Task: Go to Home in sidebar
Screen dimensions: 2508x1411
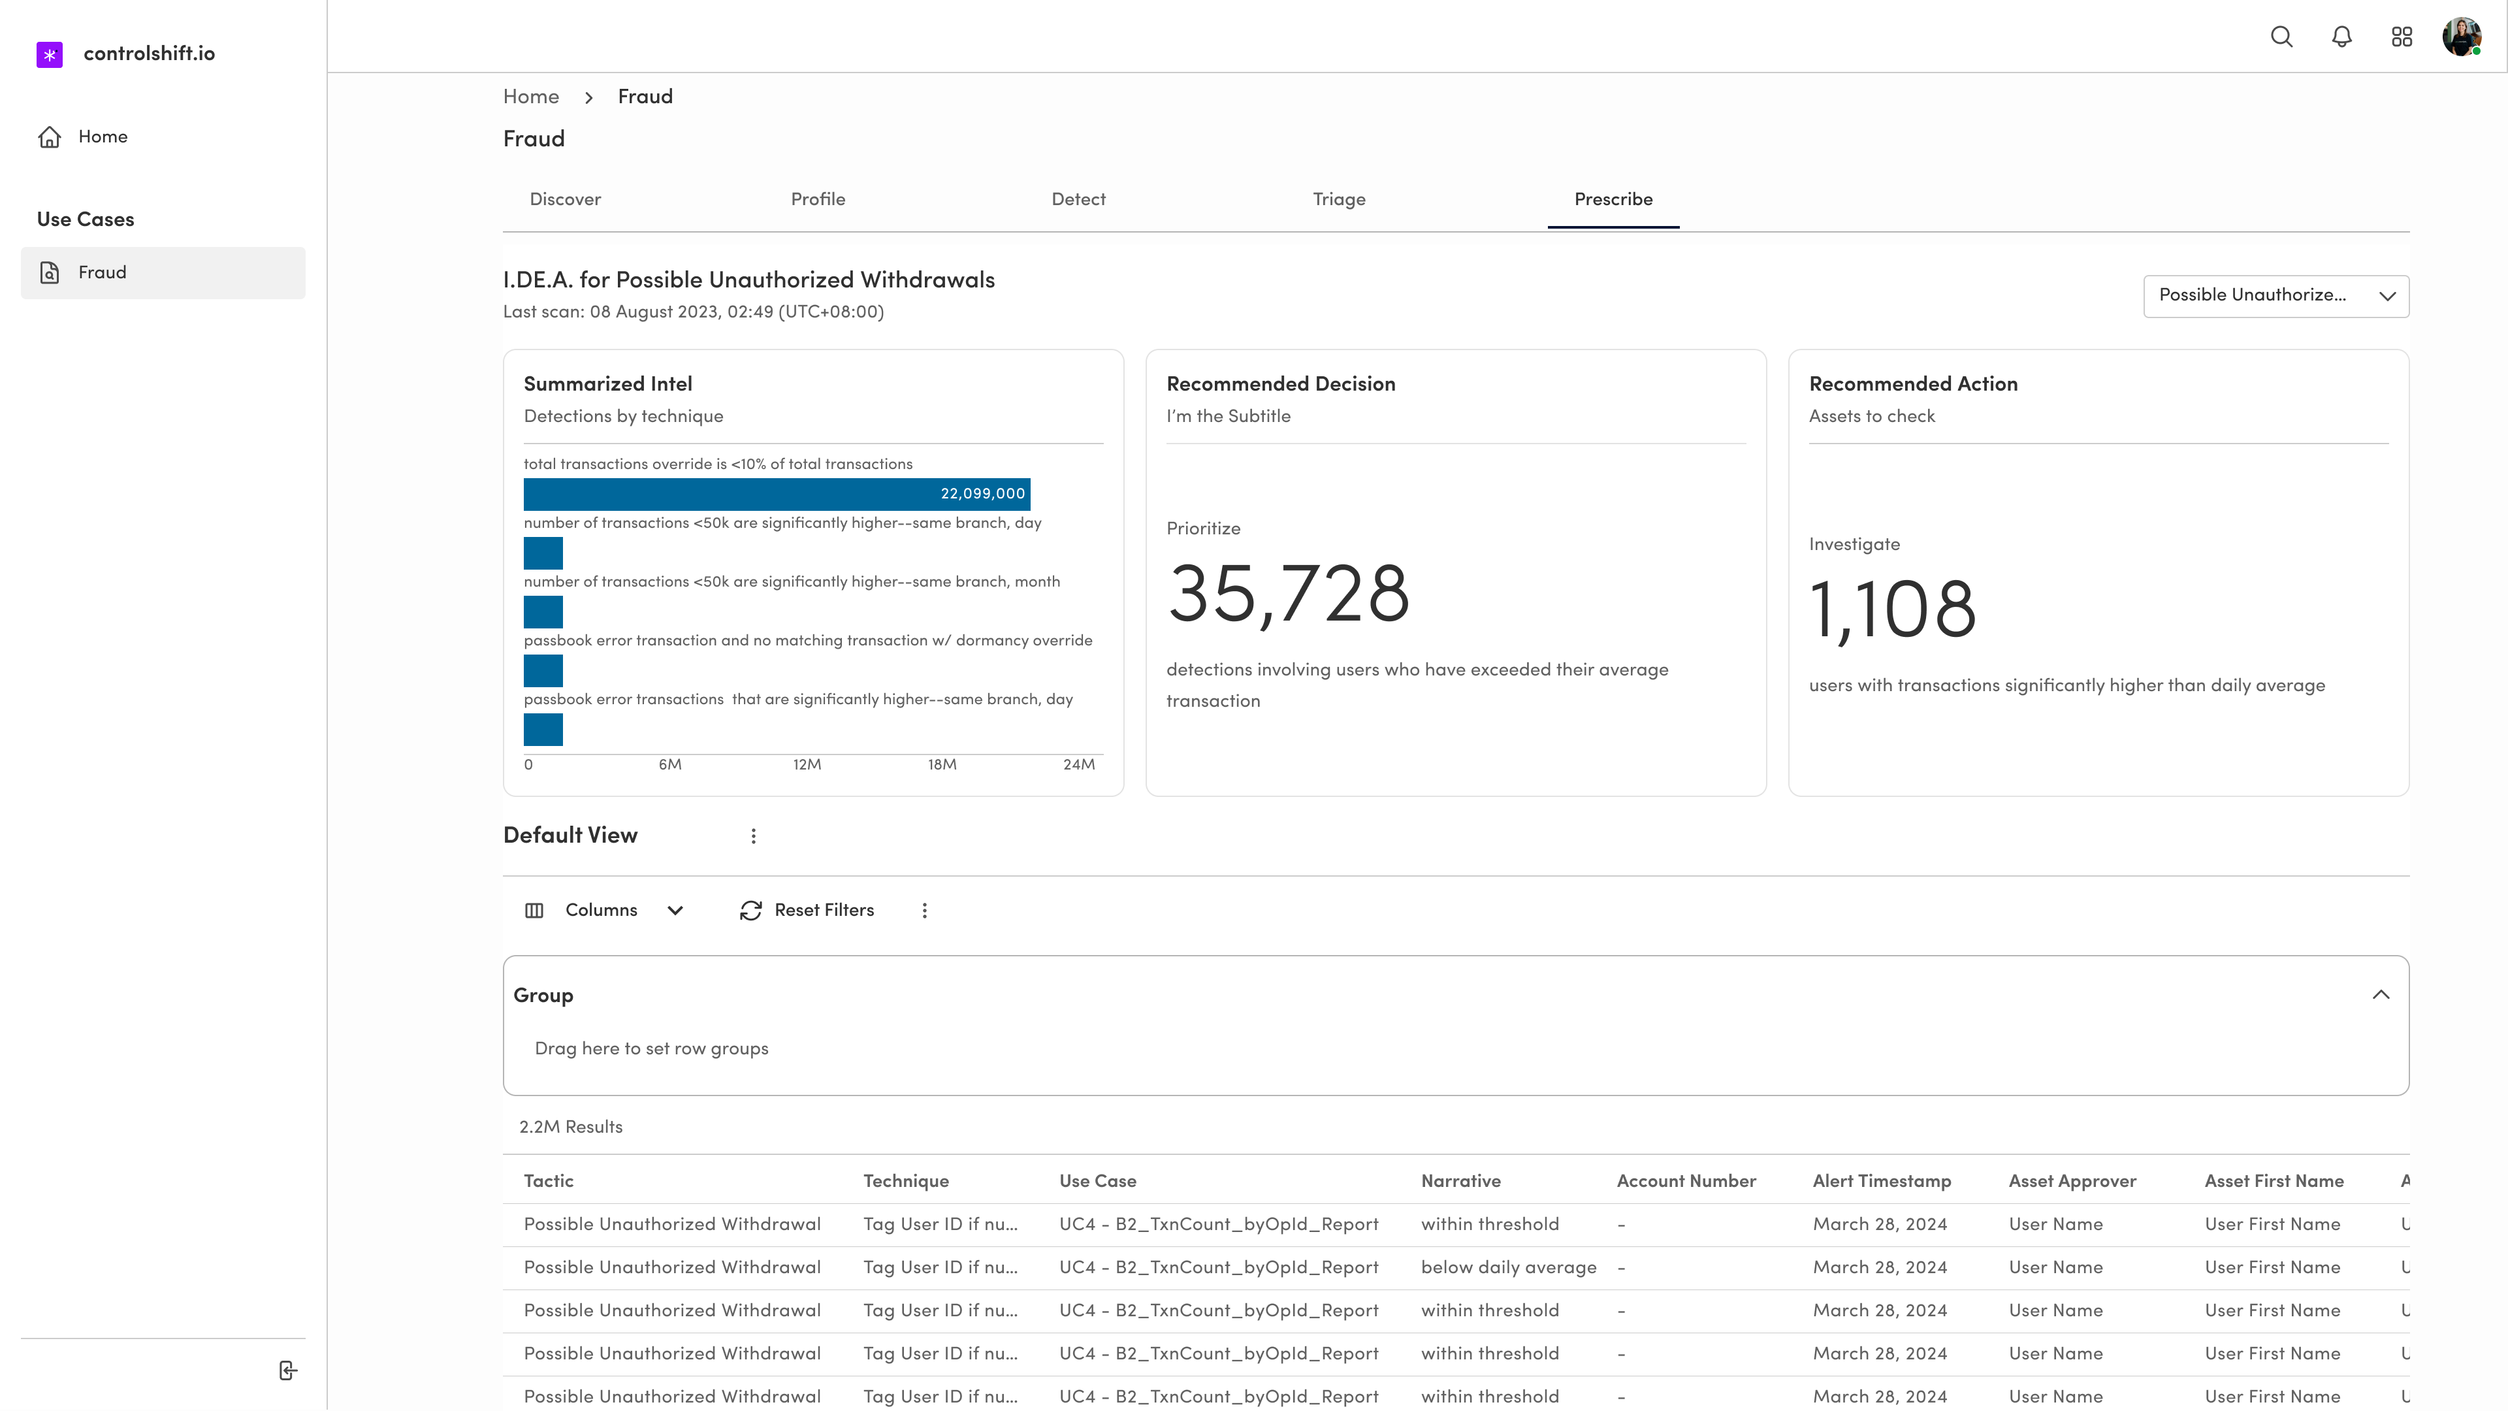Action: pos(103,137)
